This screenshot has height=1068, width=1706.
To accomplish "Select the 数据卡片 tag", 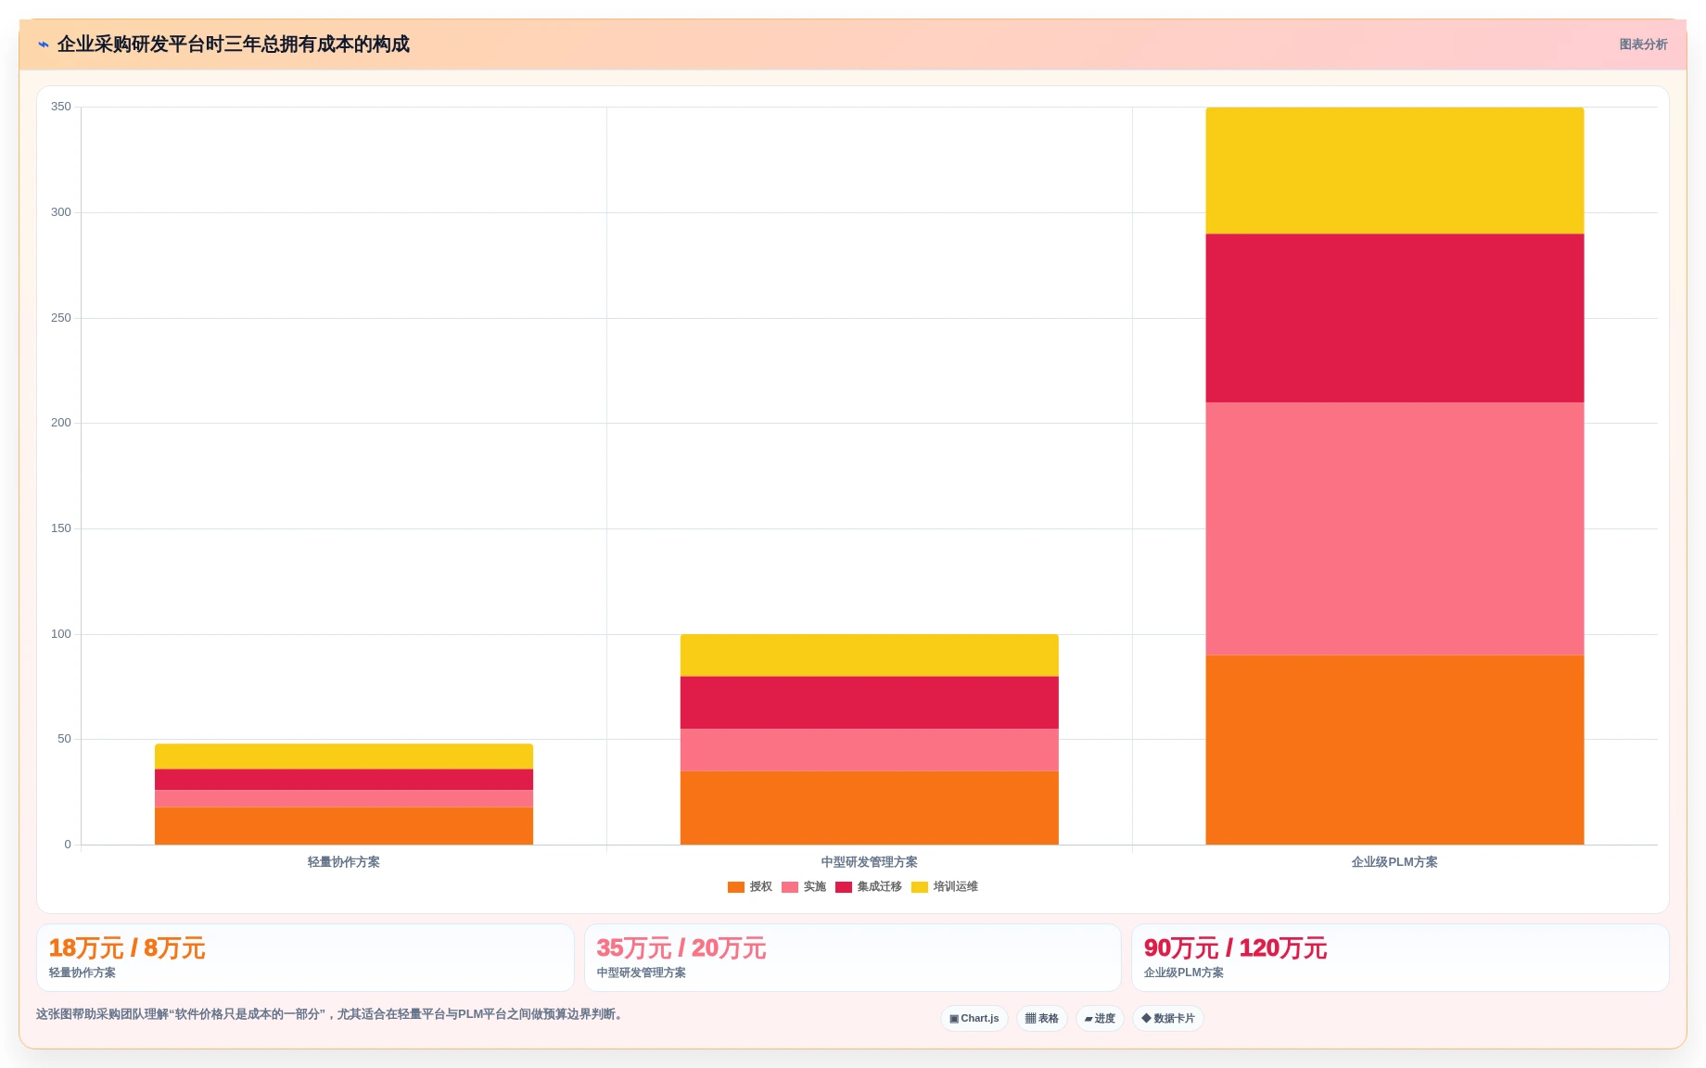I will pos(1168,1018).
